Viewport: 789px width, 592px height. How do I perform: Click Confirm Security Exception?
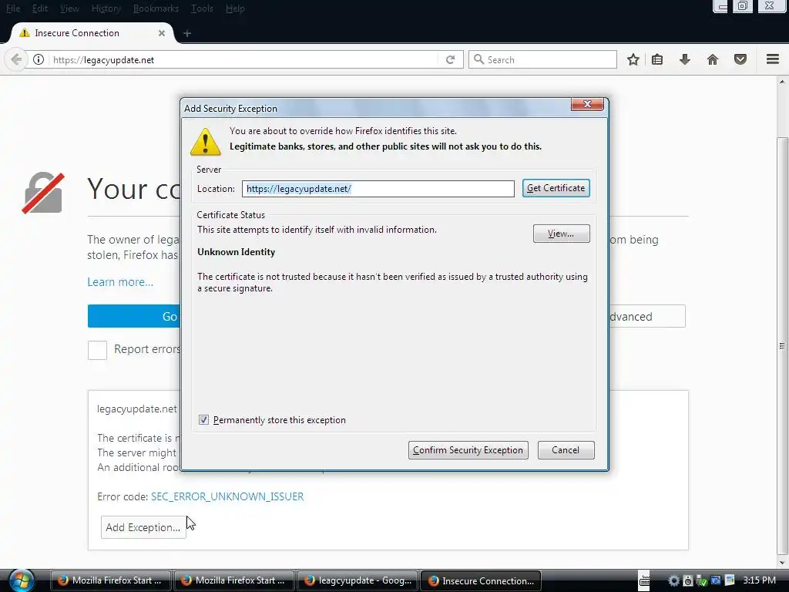[468, 450]
